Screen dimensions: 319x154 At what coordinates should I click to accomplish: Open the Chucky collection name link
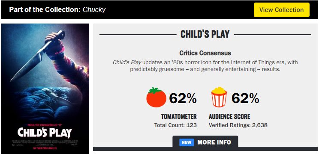[94, 9]
